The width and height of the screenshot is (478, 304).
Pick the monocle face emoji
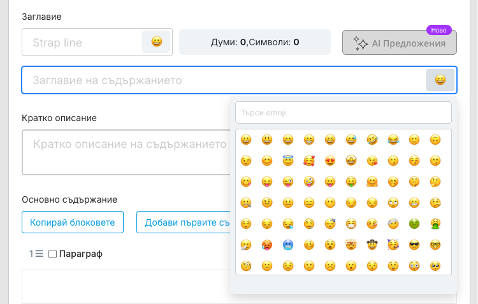click(246, 266)
